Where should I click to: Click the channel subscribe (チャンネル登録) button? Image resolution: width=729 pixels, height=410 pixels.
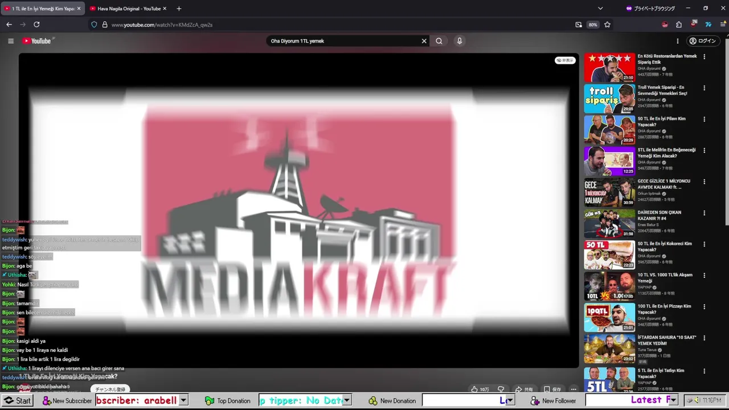110,389
